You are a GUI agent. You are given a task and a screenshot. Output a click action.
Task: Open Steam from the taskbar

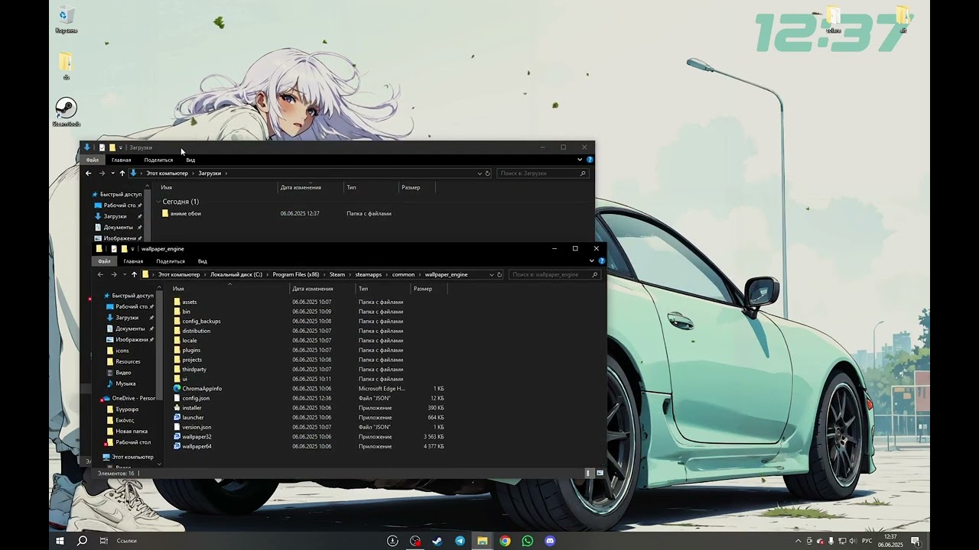point(437,541)
